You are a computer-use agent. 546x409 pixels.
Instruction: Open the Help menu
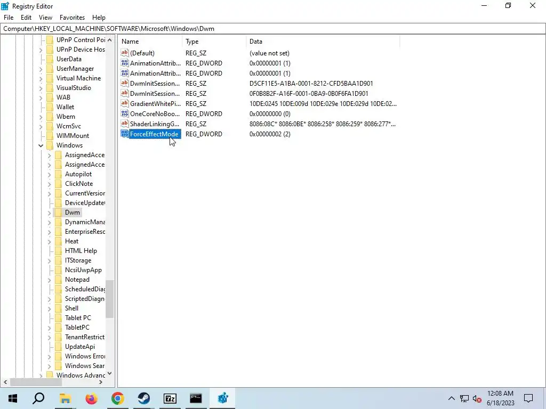[x=99, y=18]
